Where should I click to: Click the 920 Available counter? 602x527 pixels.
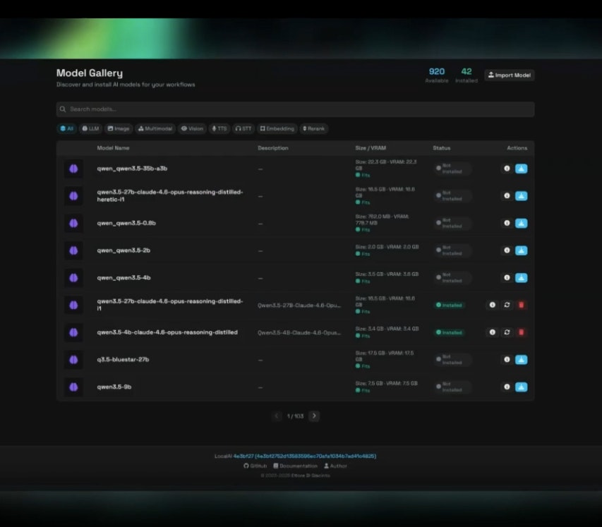click(x=437, y=75)
